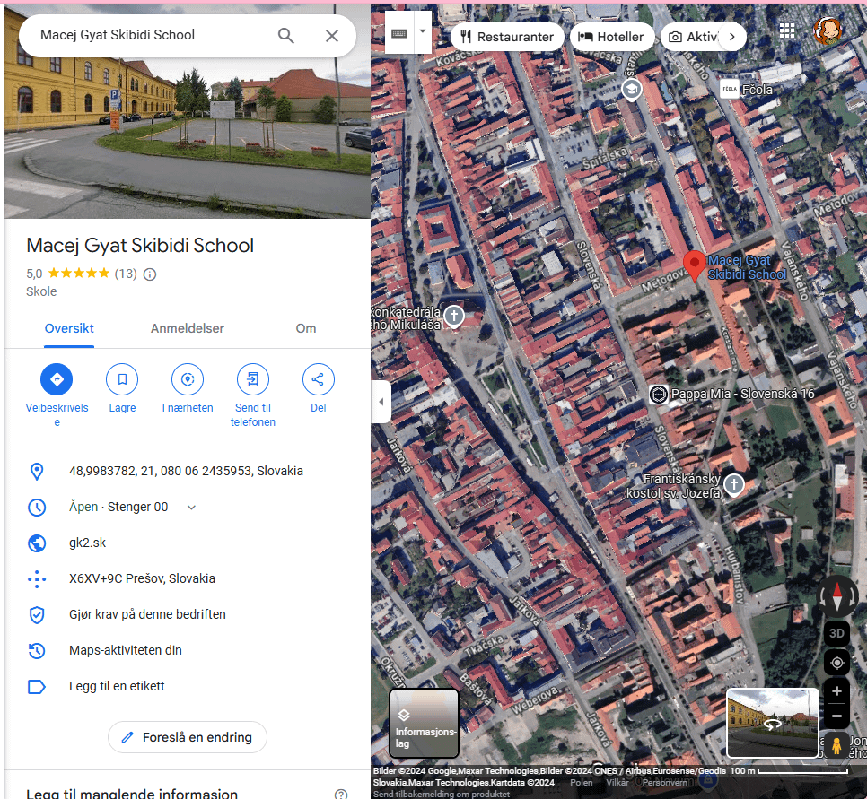This screenshot has height=799, width=867.
Task: Show more category chips with arrow
Action: pos(732,37)
